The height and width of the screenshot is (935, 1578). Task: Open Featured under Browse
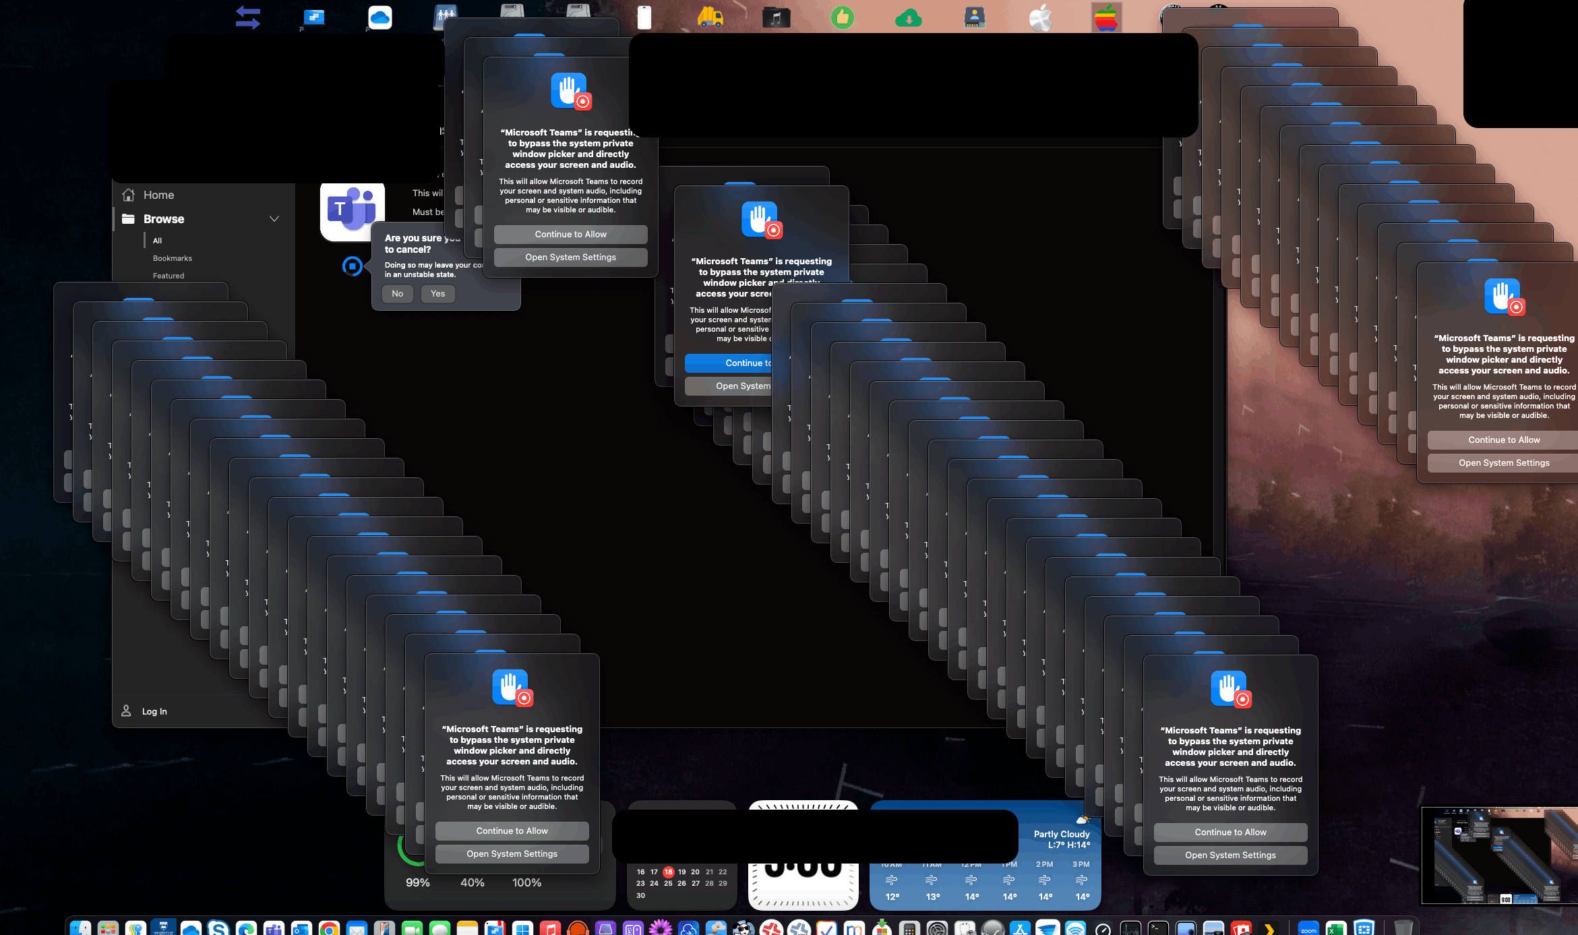pos(168,276)
